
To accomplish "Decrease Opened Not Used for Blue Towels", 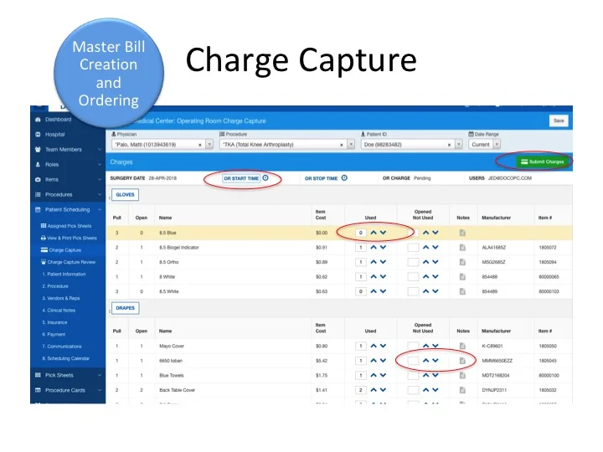I will pos(435,375).
